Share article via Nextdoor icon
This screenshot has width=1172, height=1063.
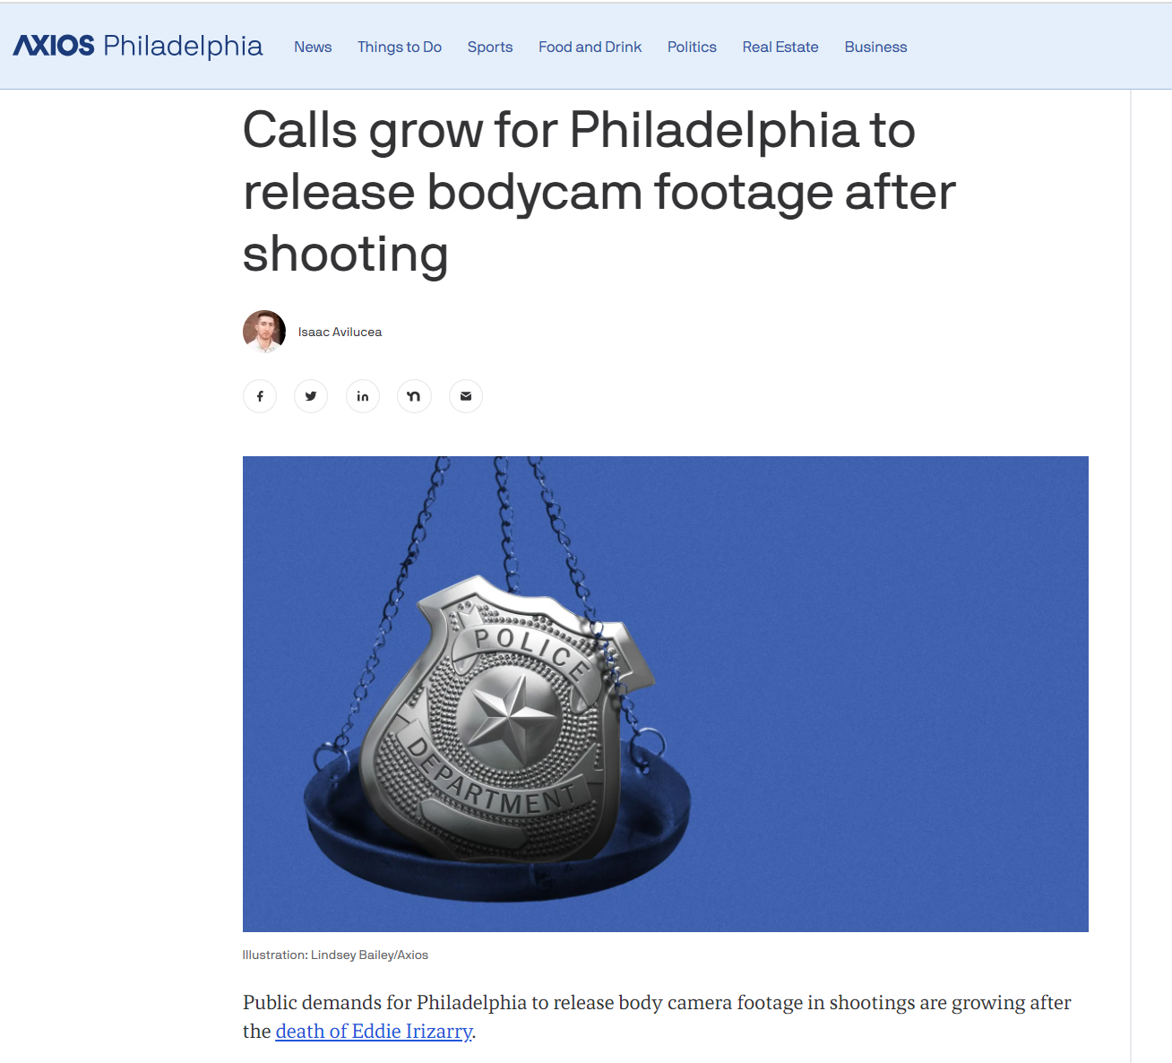point(414,396)
